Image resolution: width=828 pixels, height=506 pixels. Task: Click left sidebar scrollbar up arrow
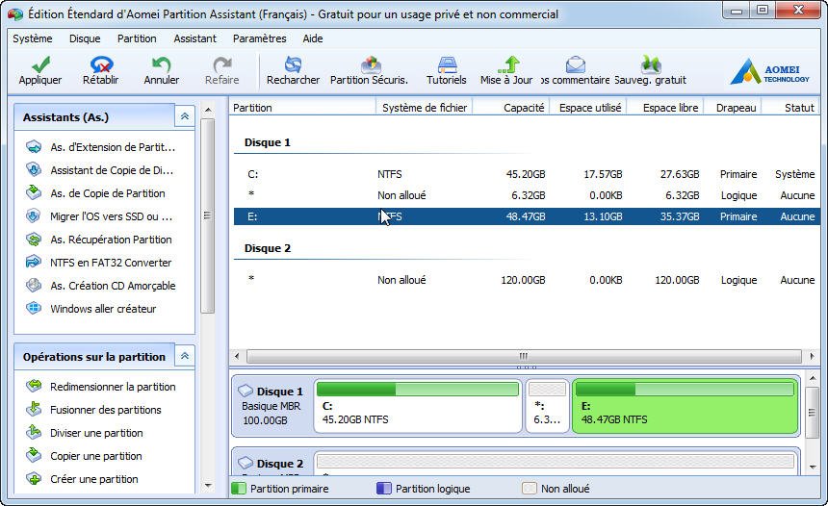208,110
